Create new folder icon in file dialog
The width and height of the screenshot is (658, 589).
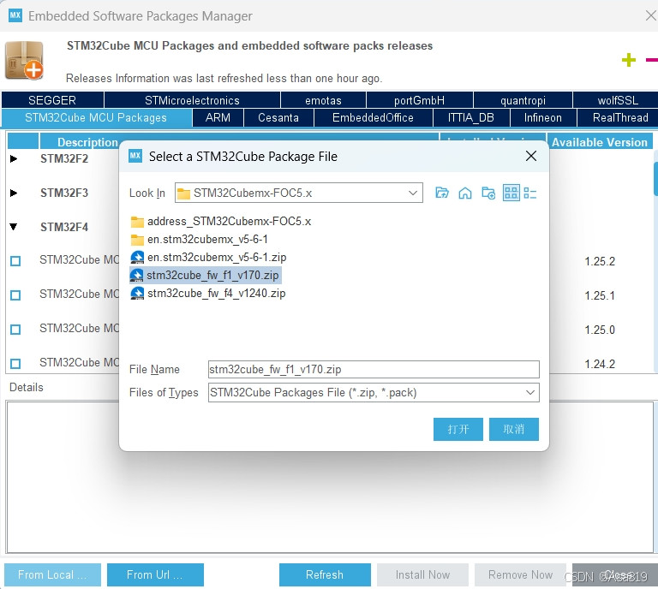[x=488, y=193]
